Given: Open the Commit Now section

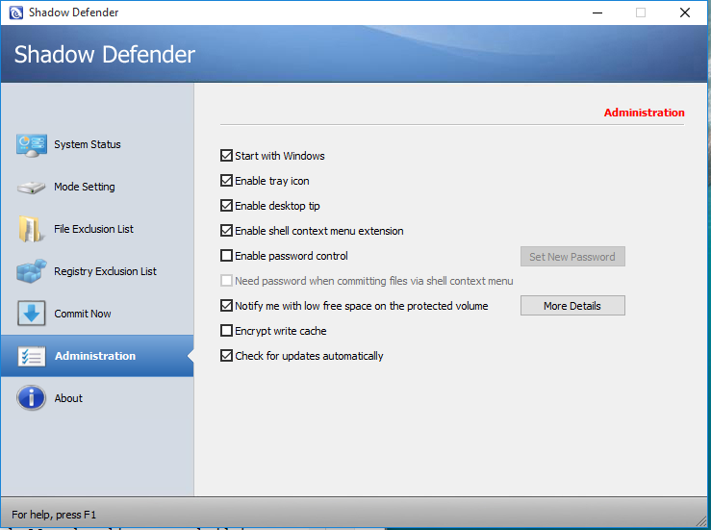Looking at the screenshot, I should [83, 314].
